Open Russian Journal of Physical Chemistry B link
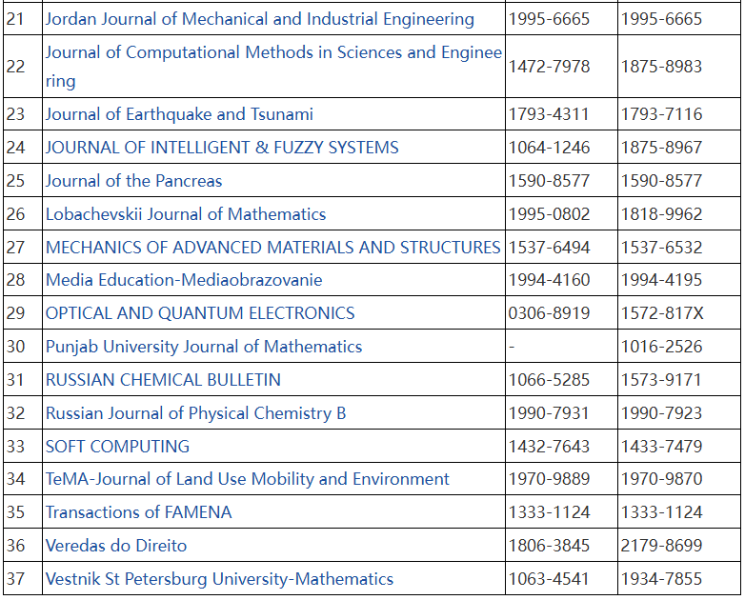Image resolution: width=745 pixels, height=600 pixels. coord(195,412)
